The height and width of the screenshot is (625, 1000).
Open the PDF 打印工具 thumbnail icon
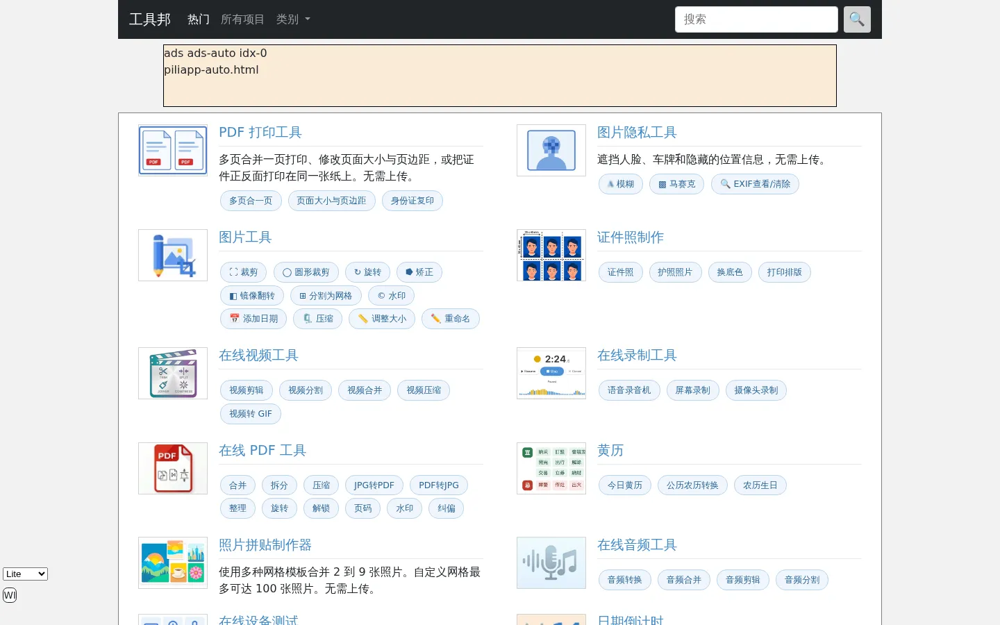pos(173,151)
